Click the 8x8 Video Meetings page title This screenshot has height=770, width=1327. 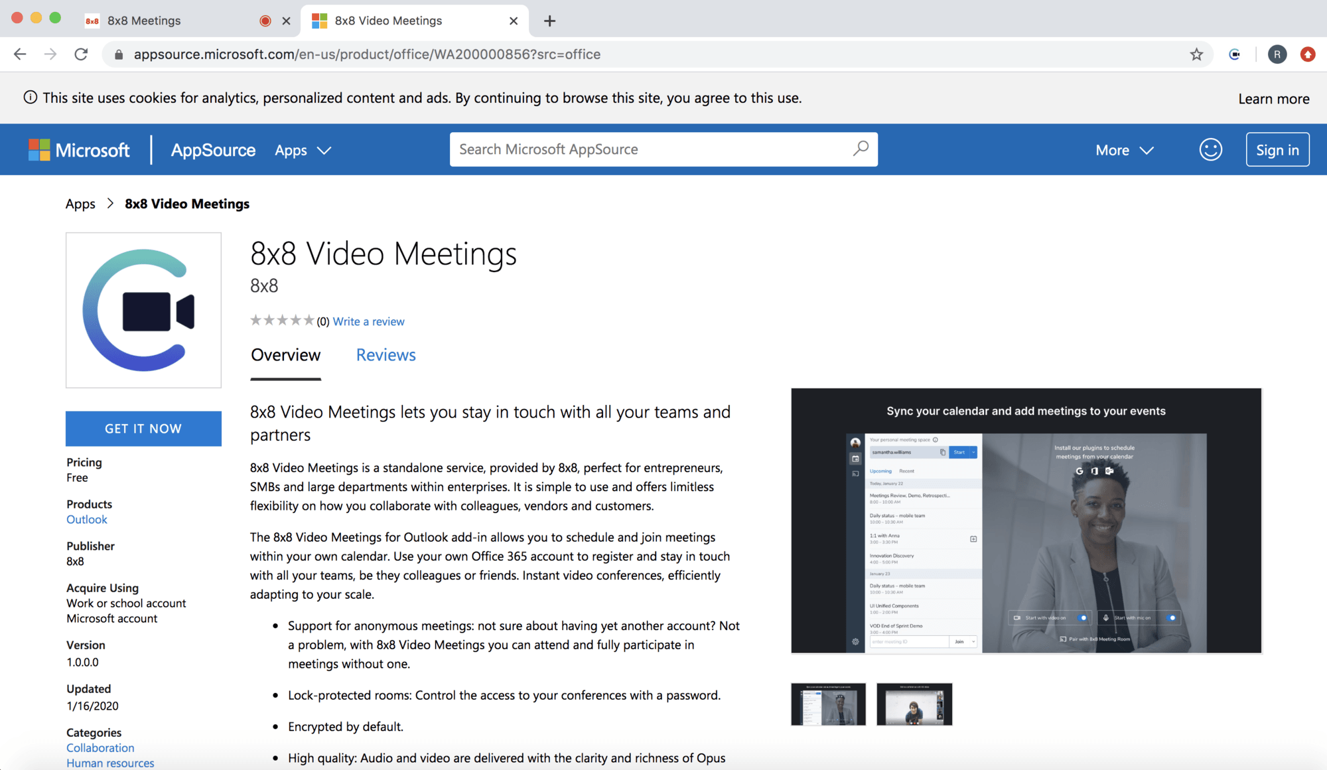coord(384,254)
